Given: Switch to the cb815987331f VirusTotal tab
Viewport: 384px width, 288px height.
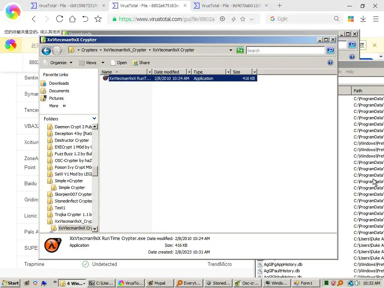Looking at the screenshot, I should 68,6.
